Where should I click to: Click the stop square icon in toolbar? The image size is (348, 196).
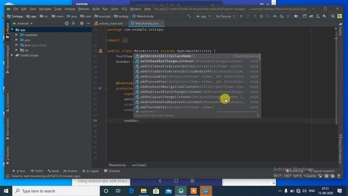288,16
